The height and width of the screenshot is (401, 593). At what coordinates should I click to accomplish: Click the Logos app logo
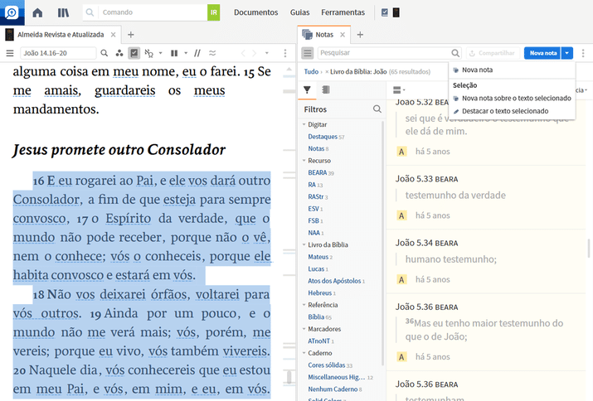pyautogui.click(x=12, y=12)
